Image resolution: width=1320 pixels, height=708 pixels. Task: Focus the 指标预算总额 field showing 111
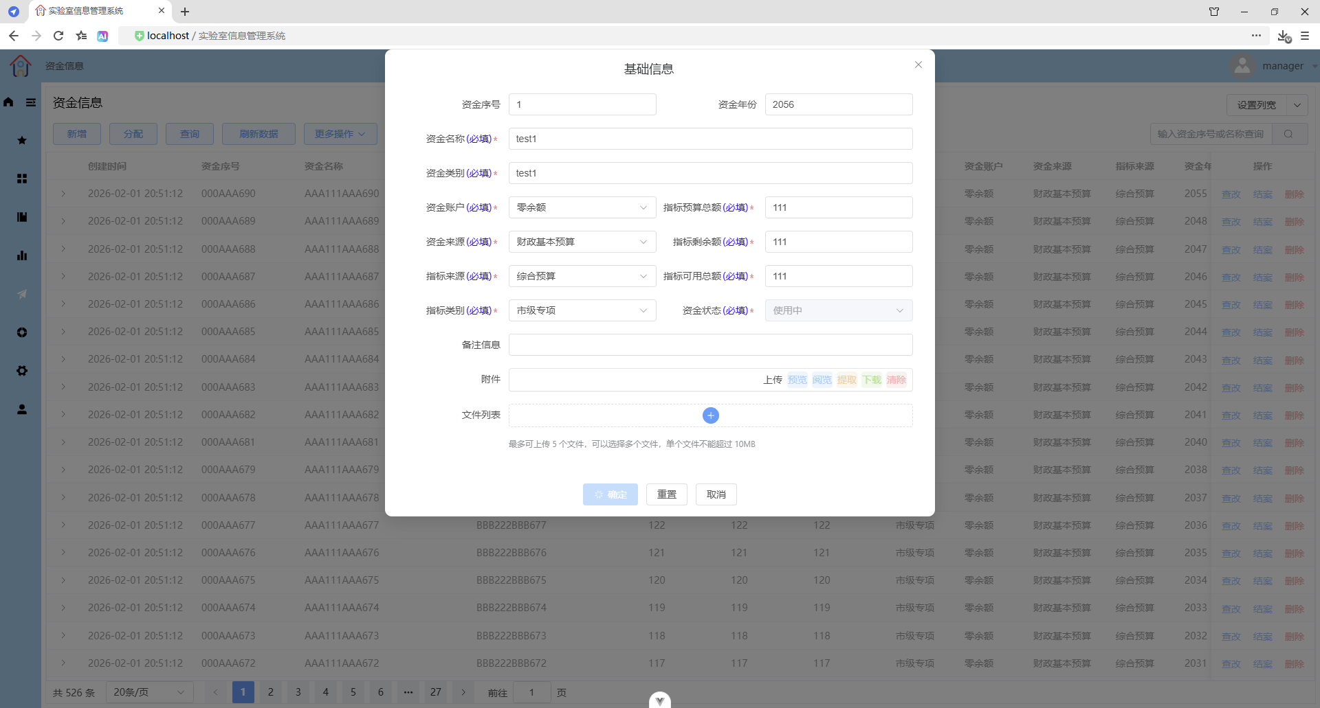click(839, 207)
